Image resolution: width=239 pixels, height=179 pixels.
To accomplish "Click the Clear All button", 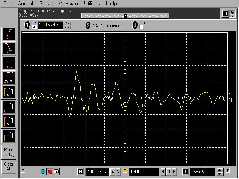I will pos(9,167).
